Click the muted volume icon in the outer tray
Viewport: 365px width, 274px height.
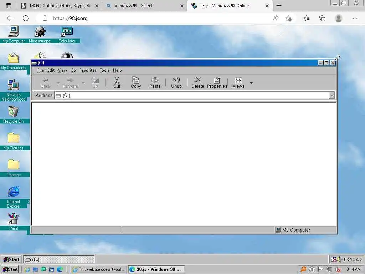(338, 269)
